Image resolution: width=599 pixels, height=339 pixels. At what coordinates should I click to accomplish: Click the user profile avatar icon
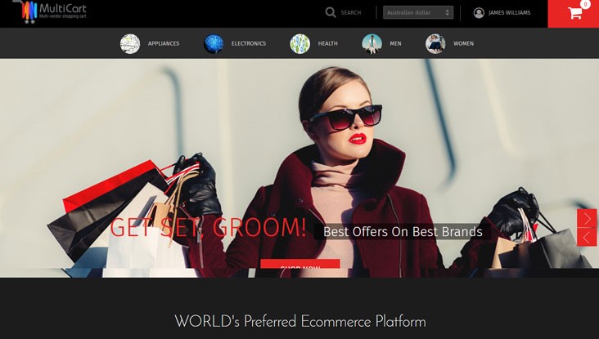479,13
